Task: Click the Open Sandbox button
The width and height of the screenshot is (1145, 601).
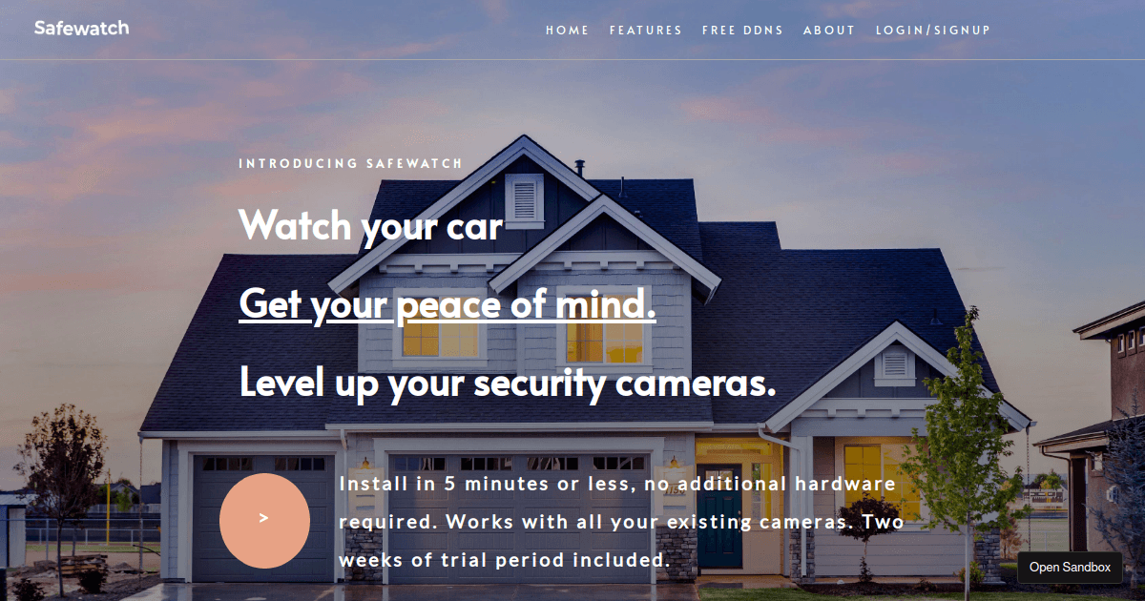Action: coord(1070,567)
